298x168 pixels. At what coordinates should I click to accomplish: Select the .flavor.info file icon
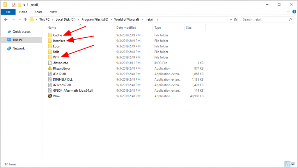[x=50, y=63]
